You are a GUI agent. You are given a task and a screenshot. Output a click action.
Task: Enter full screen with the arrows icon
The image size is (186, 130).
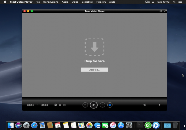point(165,11)
